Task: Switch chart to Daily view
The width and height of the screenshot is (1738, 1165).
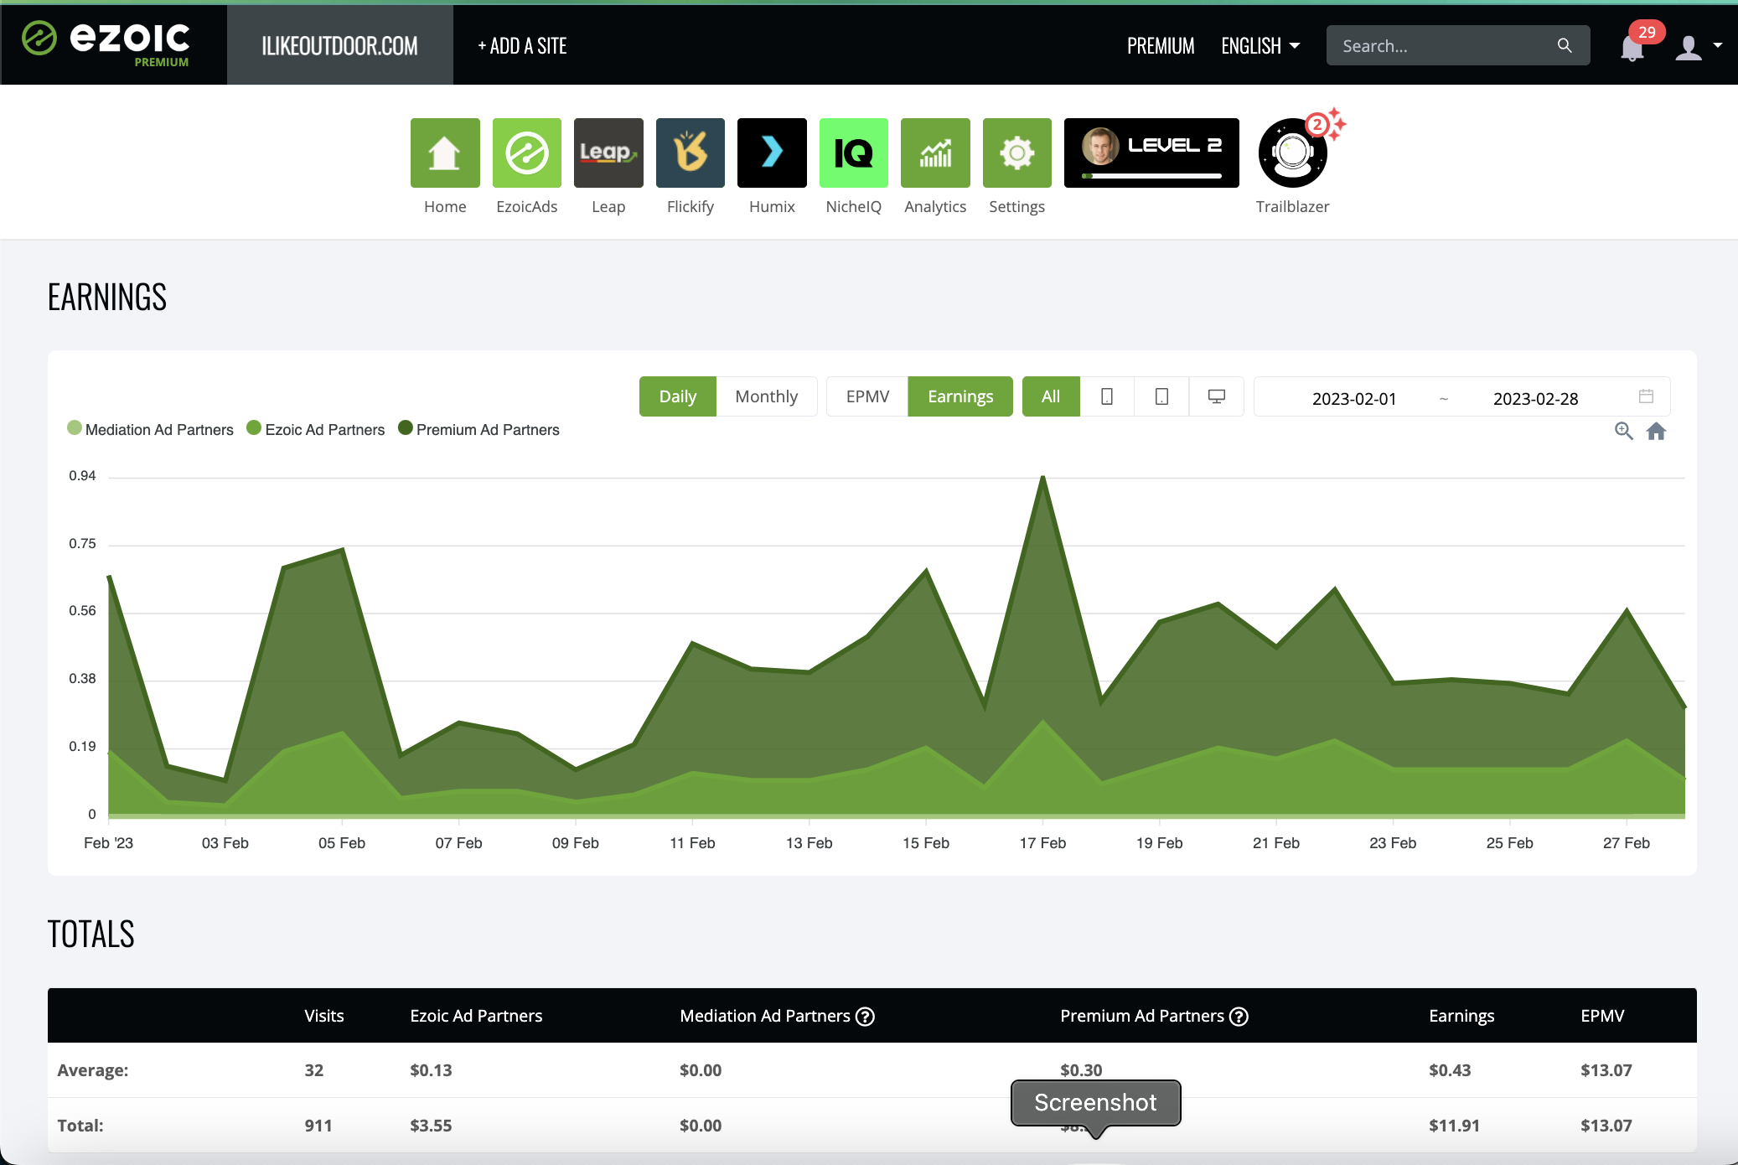Action: pyautogui.click(x=678, y=396)
